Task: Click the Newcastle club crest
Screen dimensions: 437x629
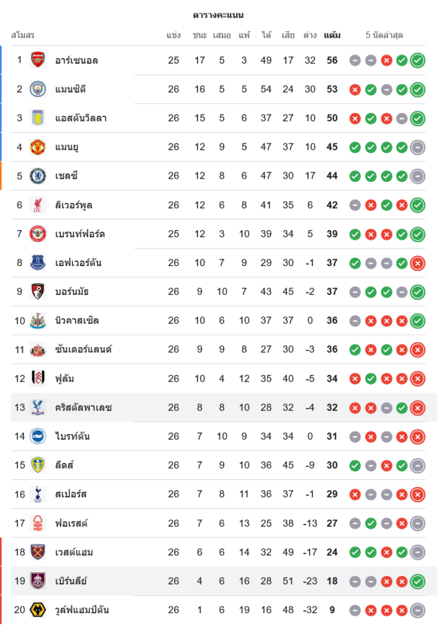Action: [38, 320]
